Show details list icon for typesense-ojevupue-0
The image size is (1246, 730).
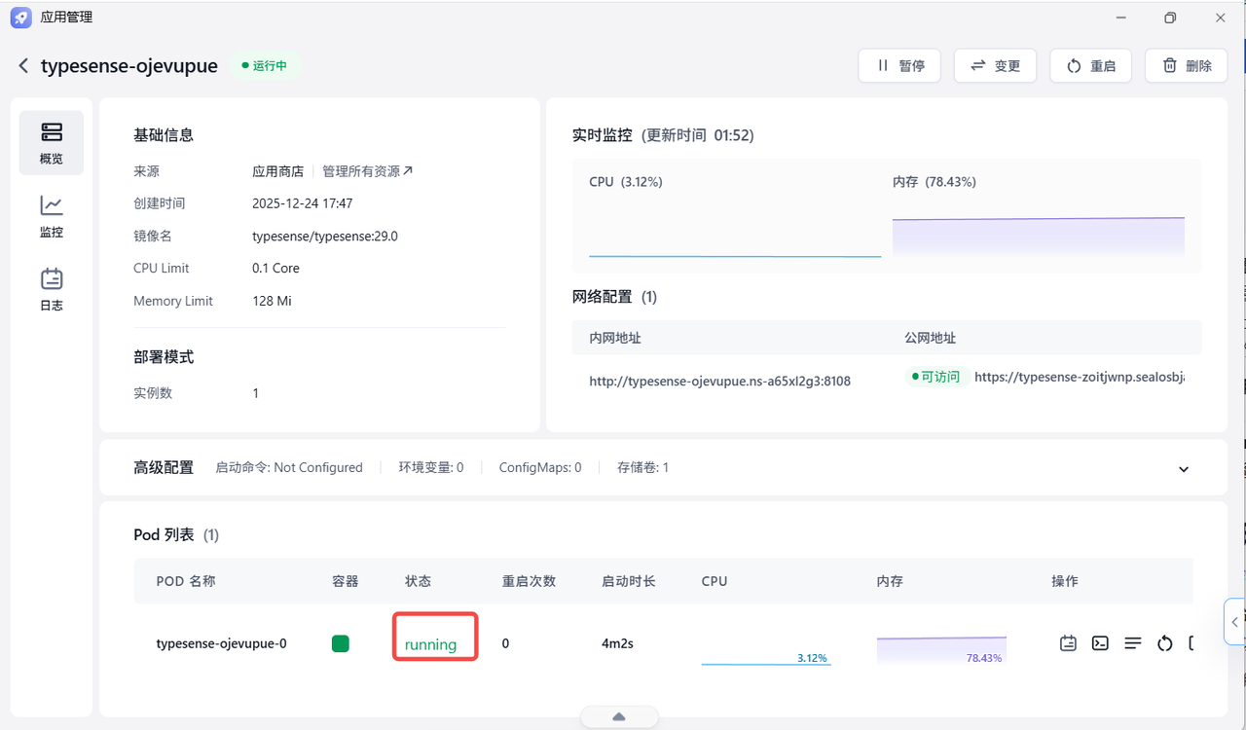pos(1132,643)
